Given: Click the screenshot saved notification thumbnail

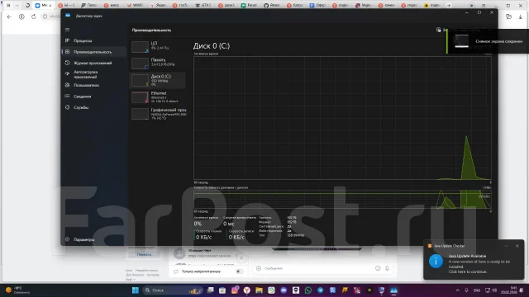Looking at the screenshot, I should [x=461, y=41].
